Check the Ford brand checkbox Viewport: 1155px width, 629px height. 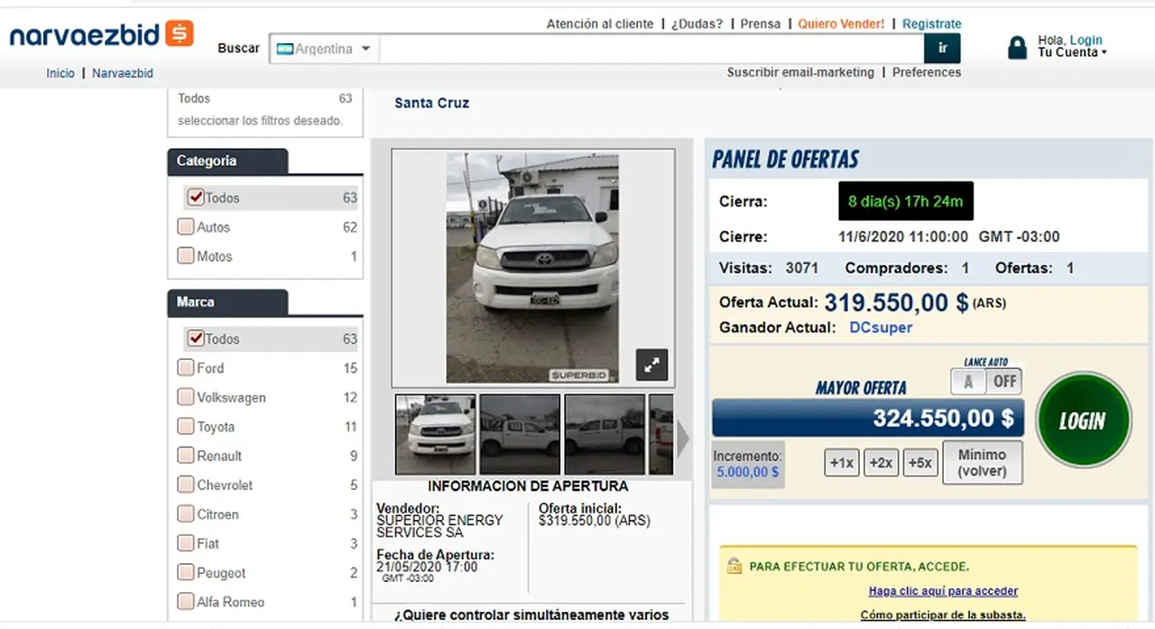[x=186, y=367]
